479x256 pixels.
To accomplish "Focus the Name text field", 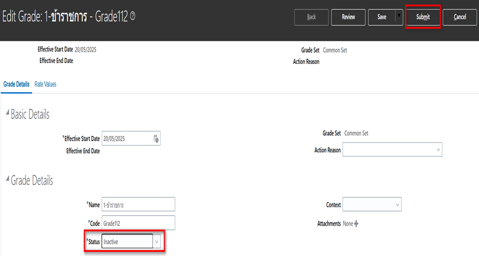I will (138, 205).
